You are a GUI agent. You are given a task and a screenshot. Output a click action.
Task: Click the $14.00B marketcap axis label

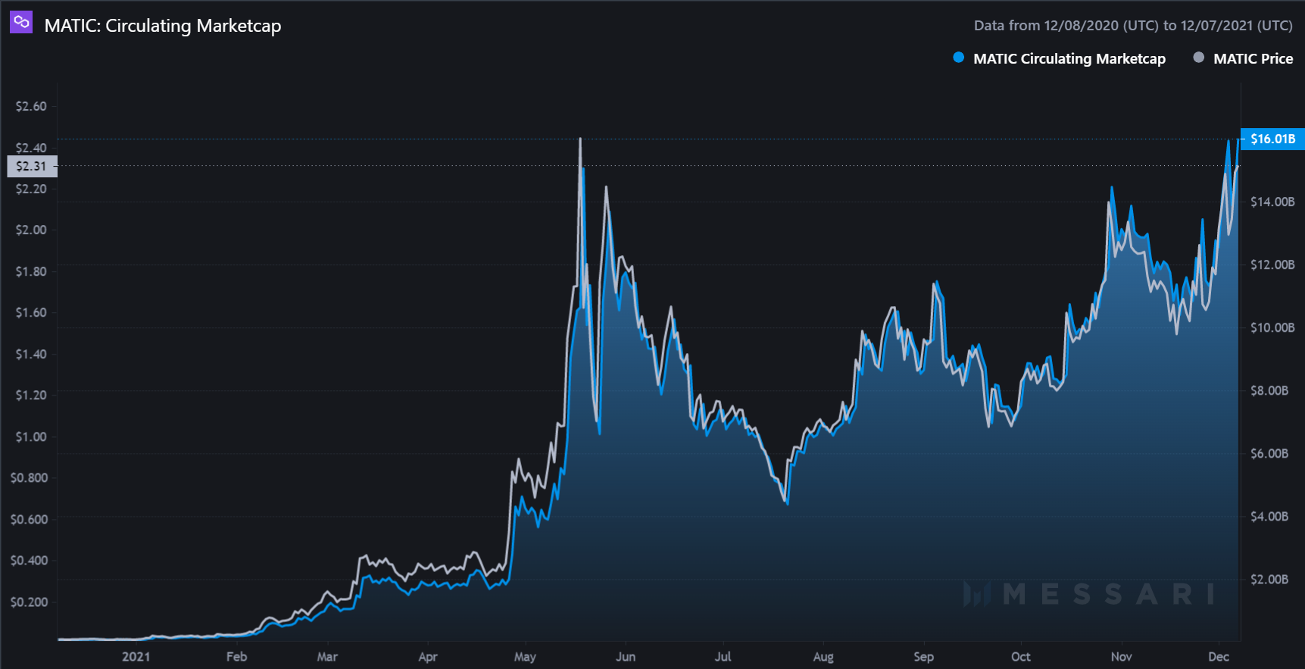click(x=1272, y=202)
